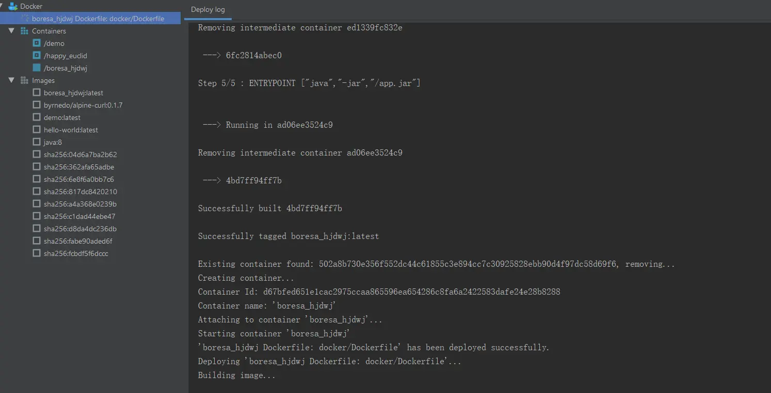Click the 'Running in ad06ee3524c9' log line

[x=267, y=125]
